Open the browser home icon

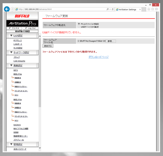pos(149,9)
